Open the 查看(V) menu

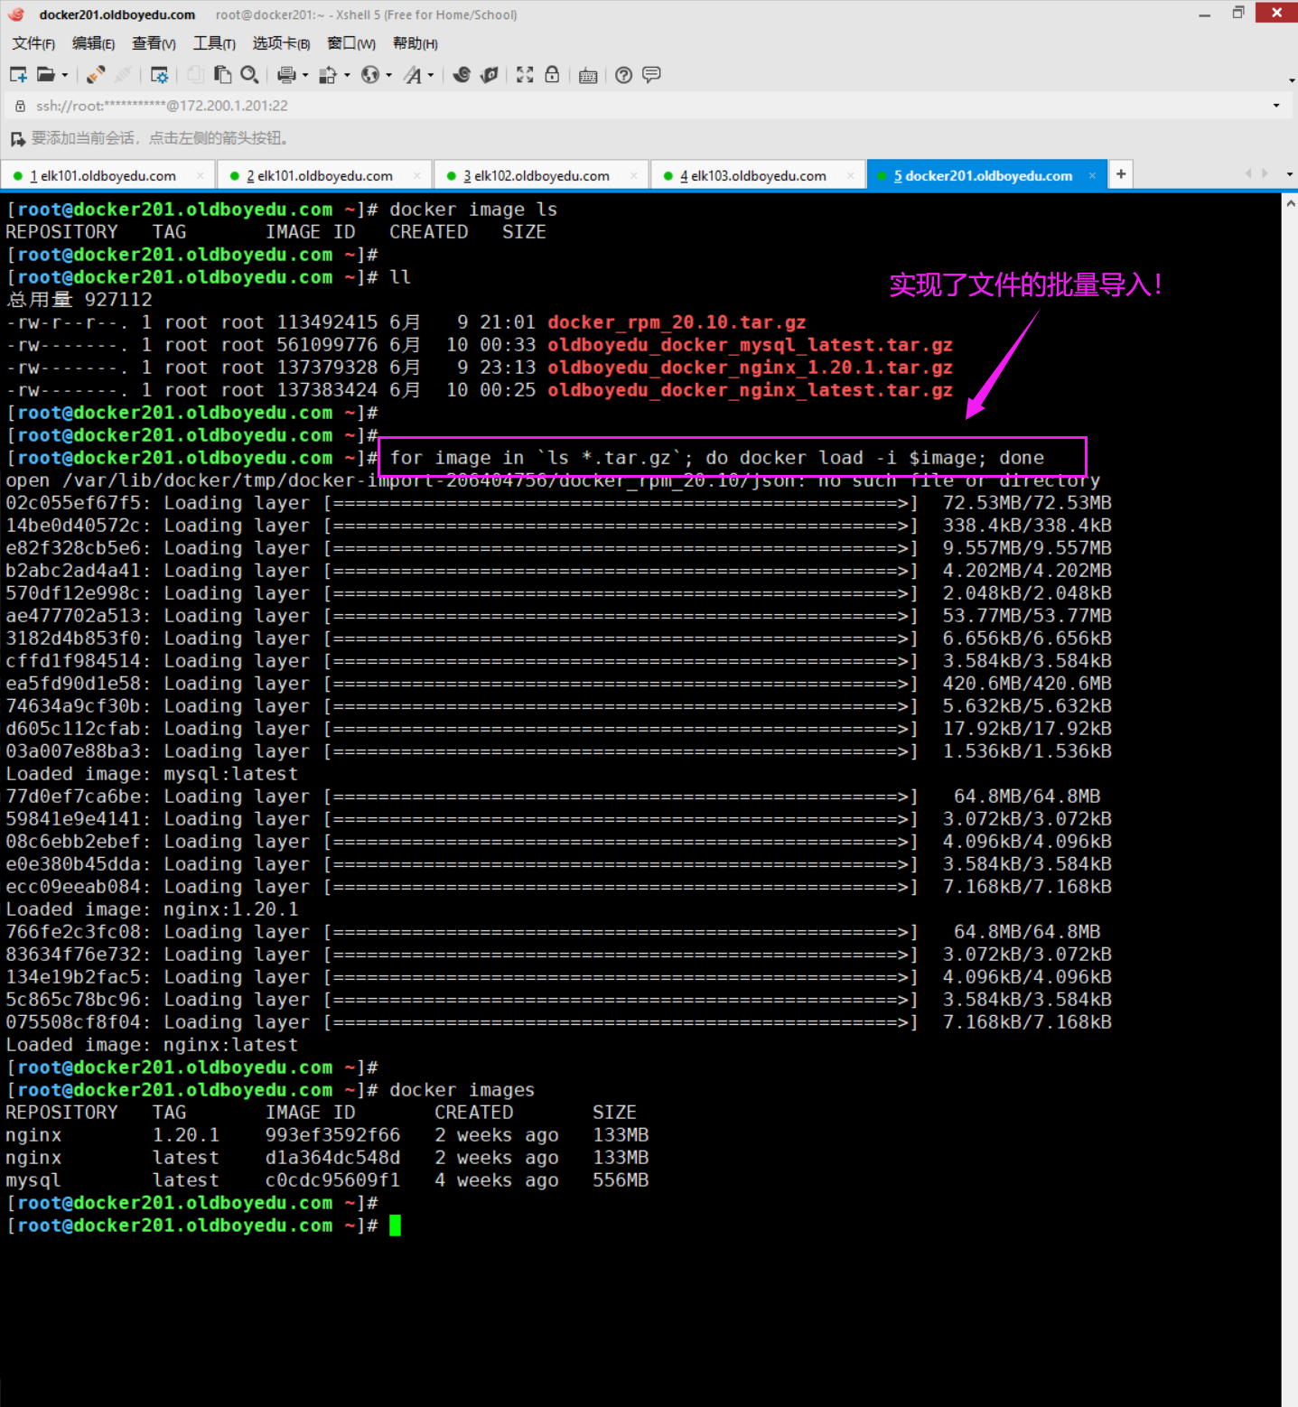[154, 43]
